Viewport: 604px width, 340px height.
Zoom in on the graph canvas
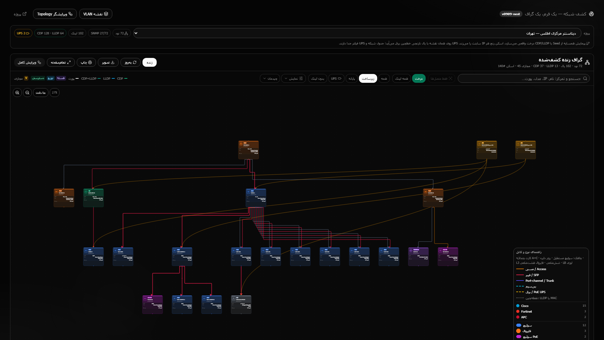coord(17,93)
